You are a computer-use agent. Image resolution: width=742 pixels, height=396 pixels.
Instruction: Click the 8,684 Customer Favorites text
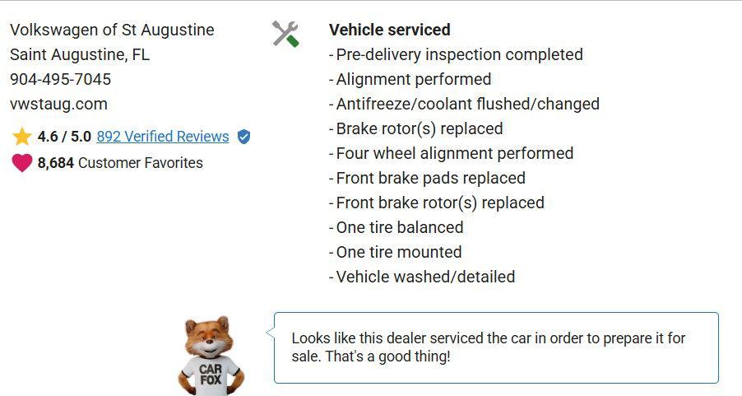[120, 163]
